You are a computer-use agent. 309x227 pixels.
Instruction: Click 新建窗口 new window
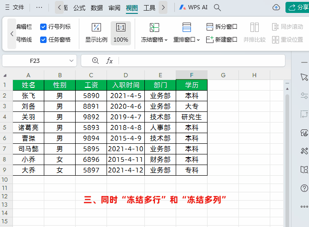(x=221, y=40)
